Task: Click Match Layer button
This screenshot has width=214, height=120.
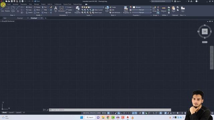Action: tap(97, 13)
